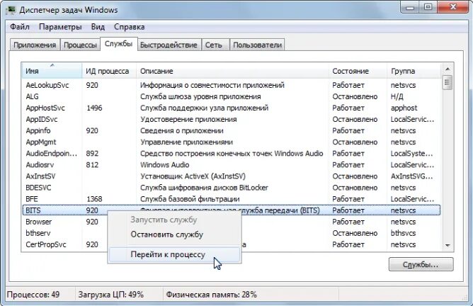Close the Task Manager window
This screenshot has width=473, height=306.
(x=453, y=6)
